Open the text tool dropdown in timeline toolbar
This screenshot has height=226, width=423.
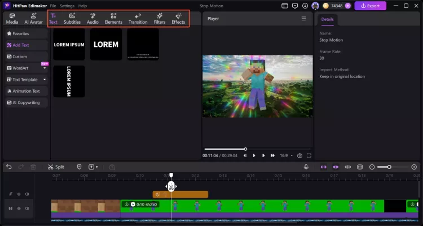(x=93, y=167)
